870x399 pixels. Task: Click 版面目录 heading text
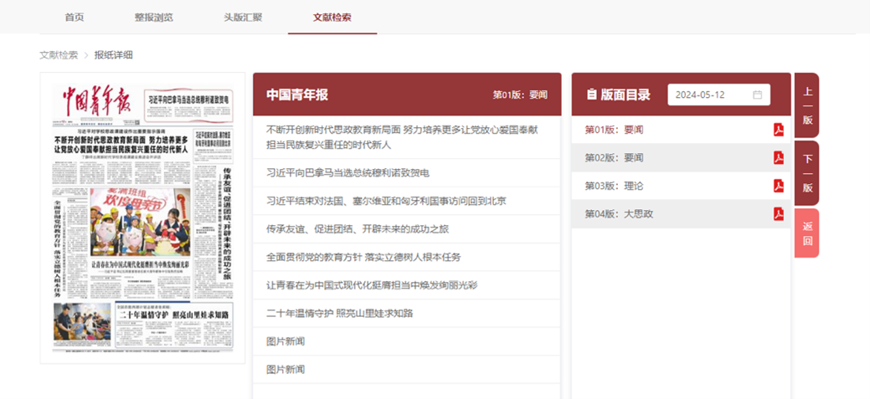coord(625,95)
